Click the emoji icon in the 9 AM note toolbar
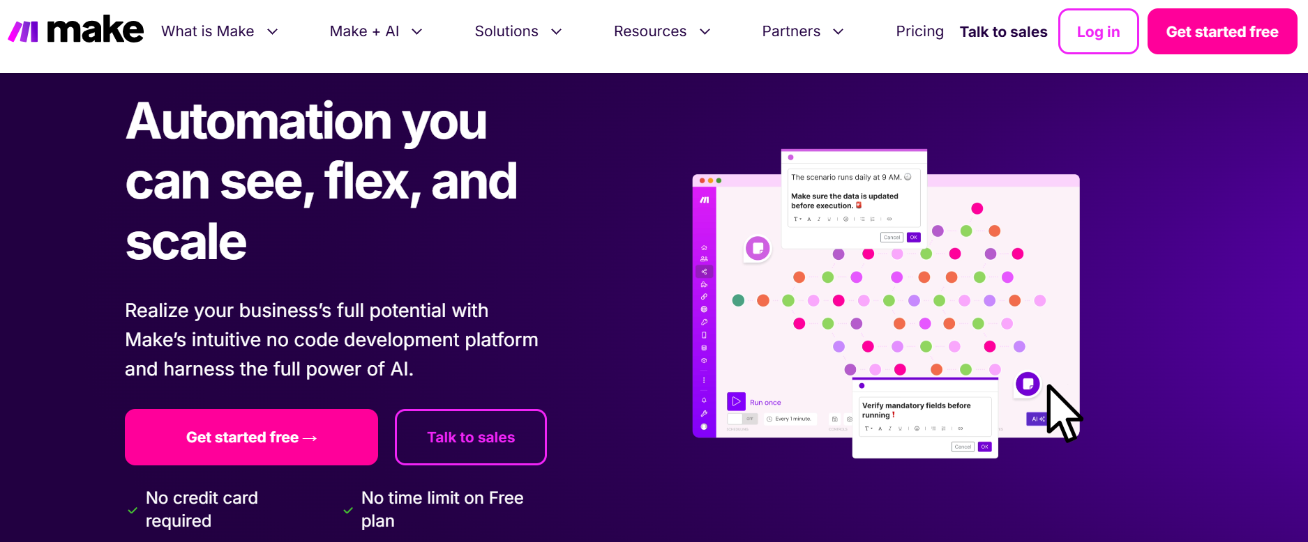 pos(845,219)
